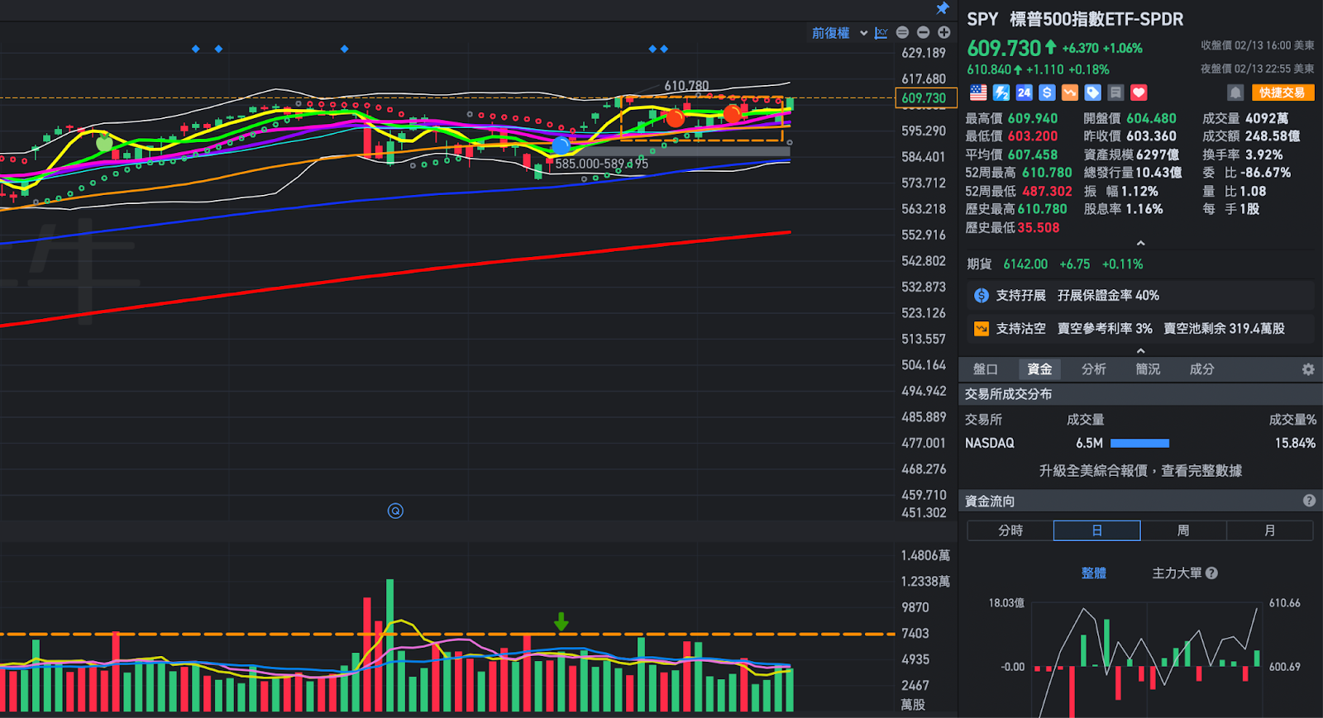The image size is (1323, 718).
Task: Click the equals-sign chart reset icon
Action: [x=902, y=32]
